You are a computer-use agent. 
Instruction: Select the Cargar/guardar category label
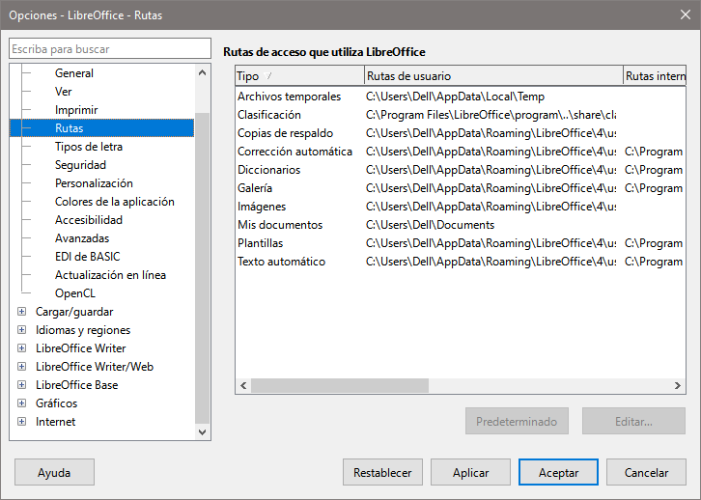click(74, 312)
